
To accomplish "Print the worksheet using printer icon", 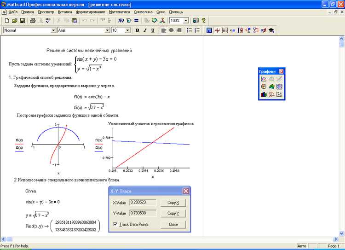I will [x=33, y=21].
